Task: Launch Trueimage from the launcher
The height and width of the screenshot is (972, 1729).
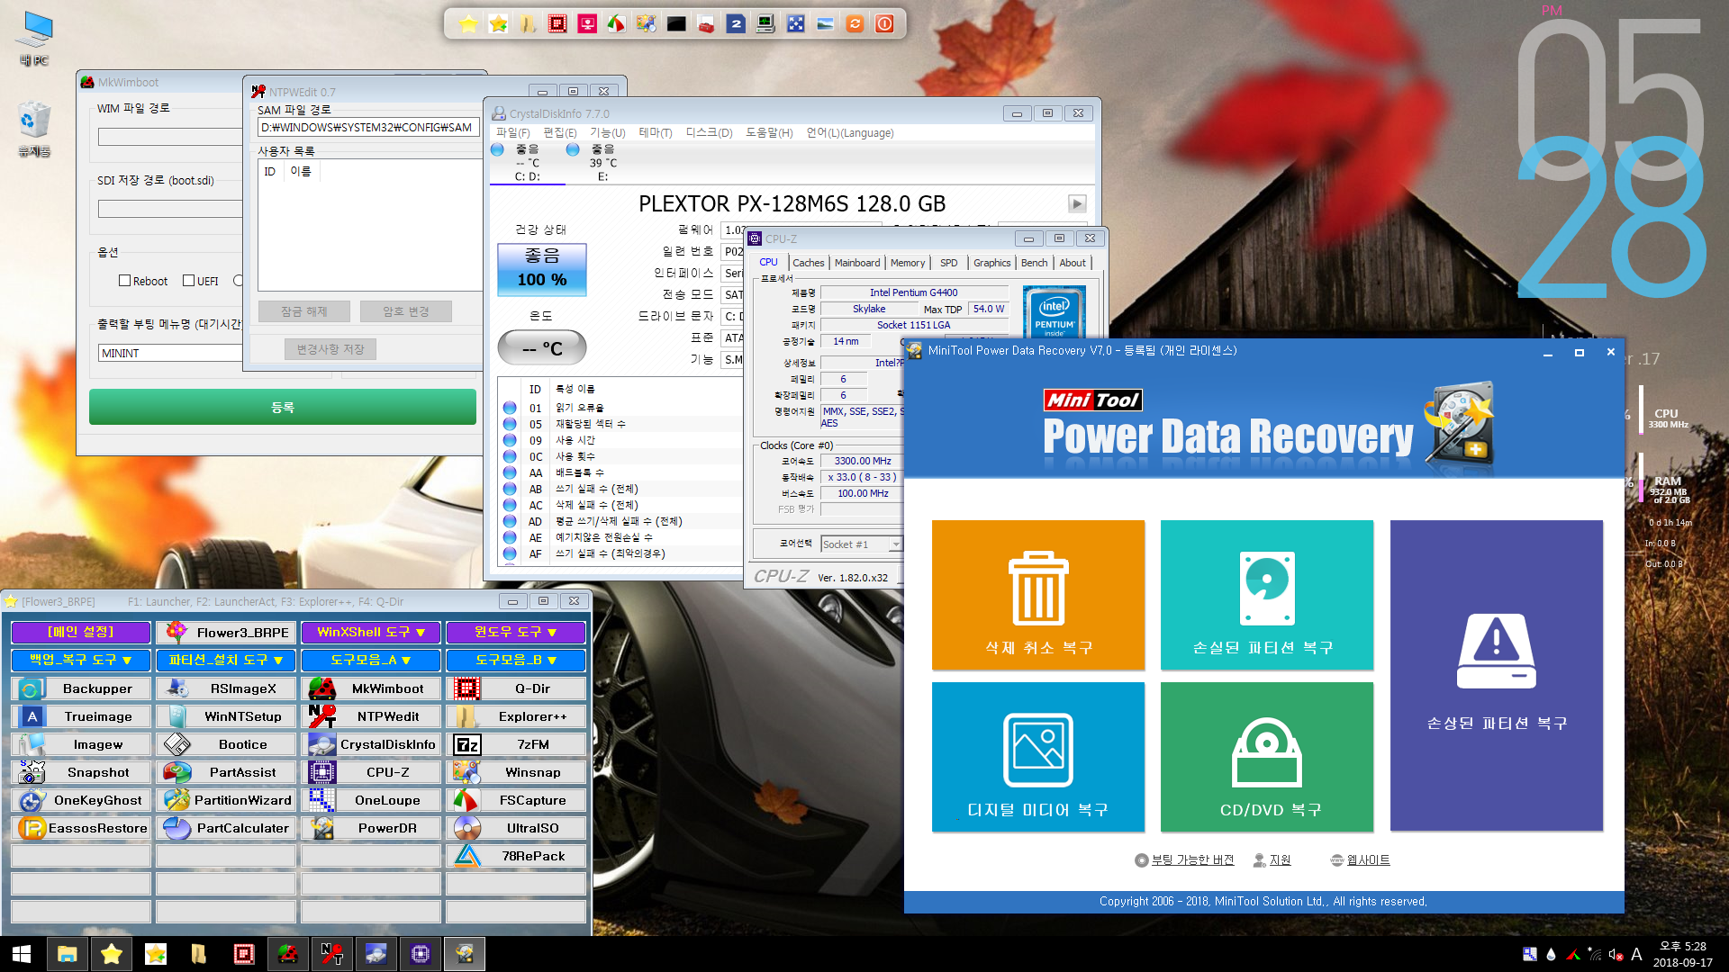Action: tap(81, 716)
